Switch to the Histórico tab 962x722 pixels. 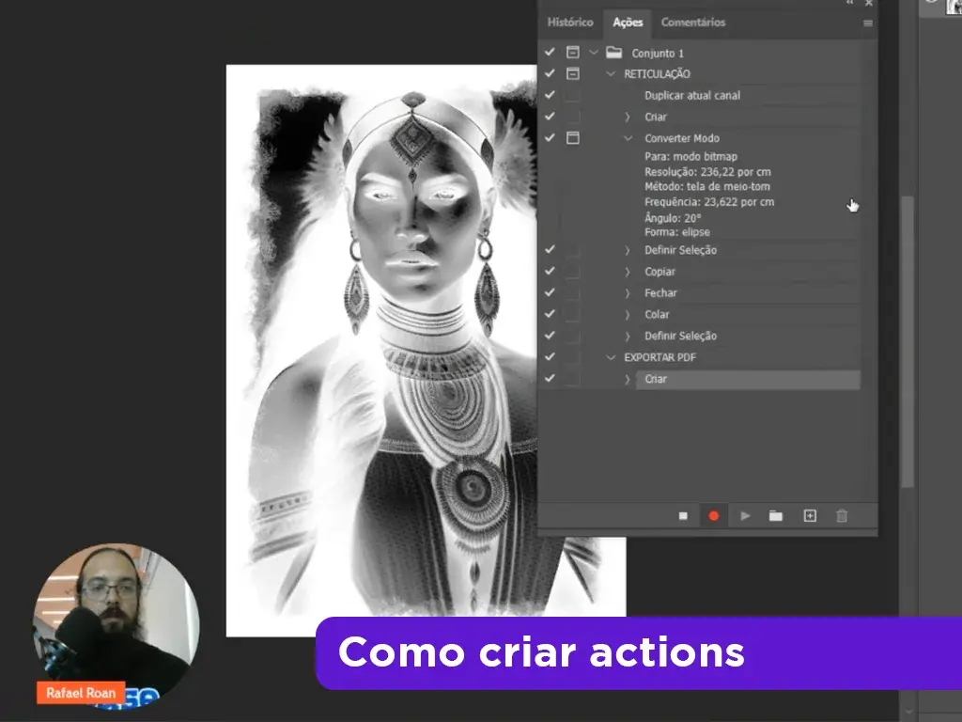(x=569, y=23)
